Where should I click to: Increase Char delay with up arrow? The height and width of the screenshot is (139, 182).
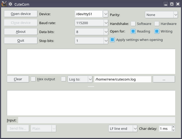173,127
